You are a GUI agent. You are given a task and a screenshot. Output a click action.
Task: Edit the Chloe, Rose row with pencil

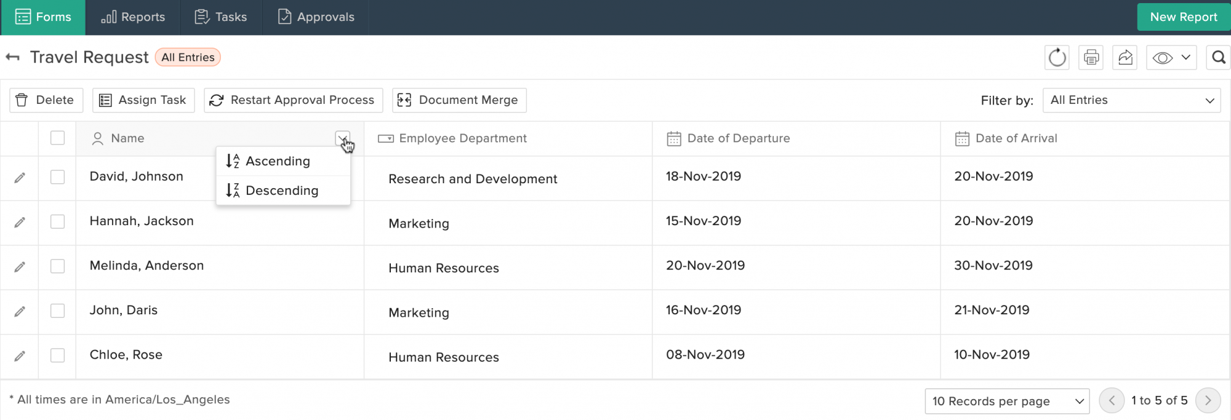coord(20,356)
